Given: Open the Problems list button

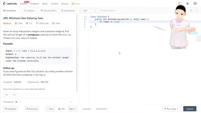Looking at the screenshot, I should coord(10,109).
